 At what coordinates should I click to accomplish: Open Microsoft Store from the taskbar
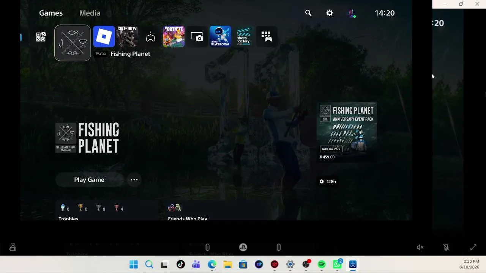[x=243, y=264]
